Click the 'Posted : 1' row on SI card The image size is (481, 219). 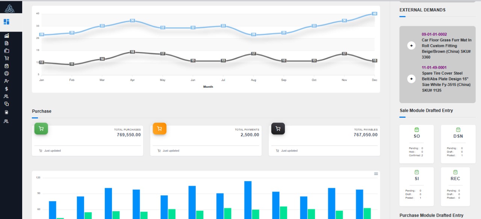pyautogui.click(x=413, y=198)
